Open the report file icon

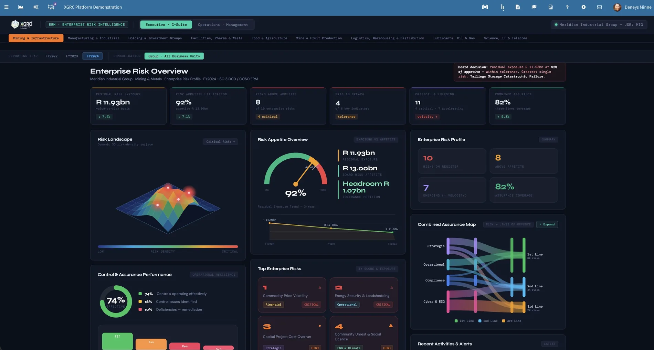550,7
